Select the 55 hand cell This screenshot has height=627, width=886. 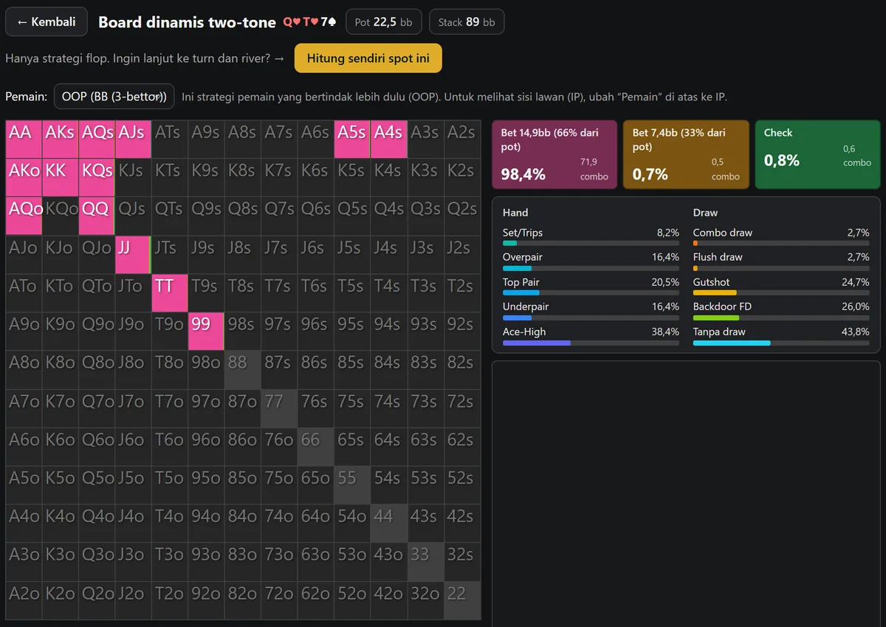tap(352, 485)
